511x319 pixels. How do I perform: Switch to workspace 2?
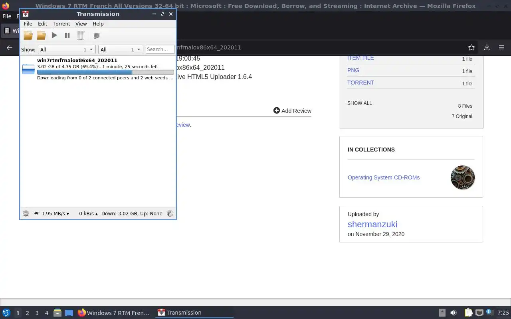tap(27, 313)
